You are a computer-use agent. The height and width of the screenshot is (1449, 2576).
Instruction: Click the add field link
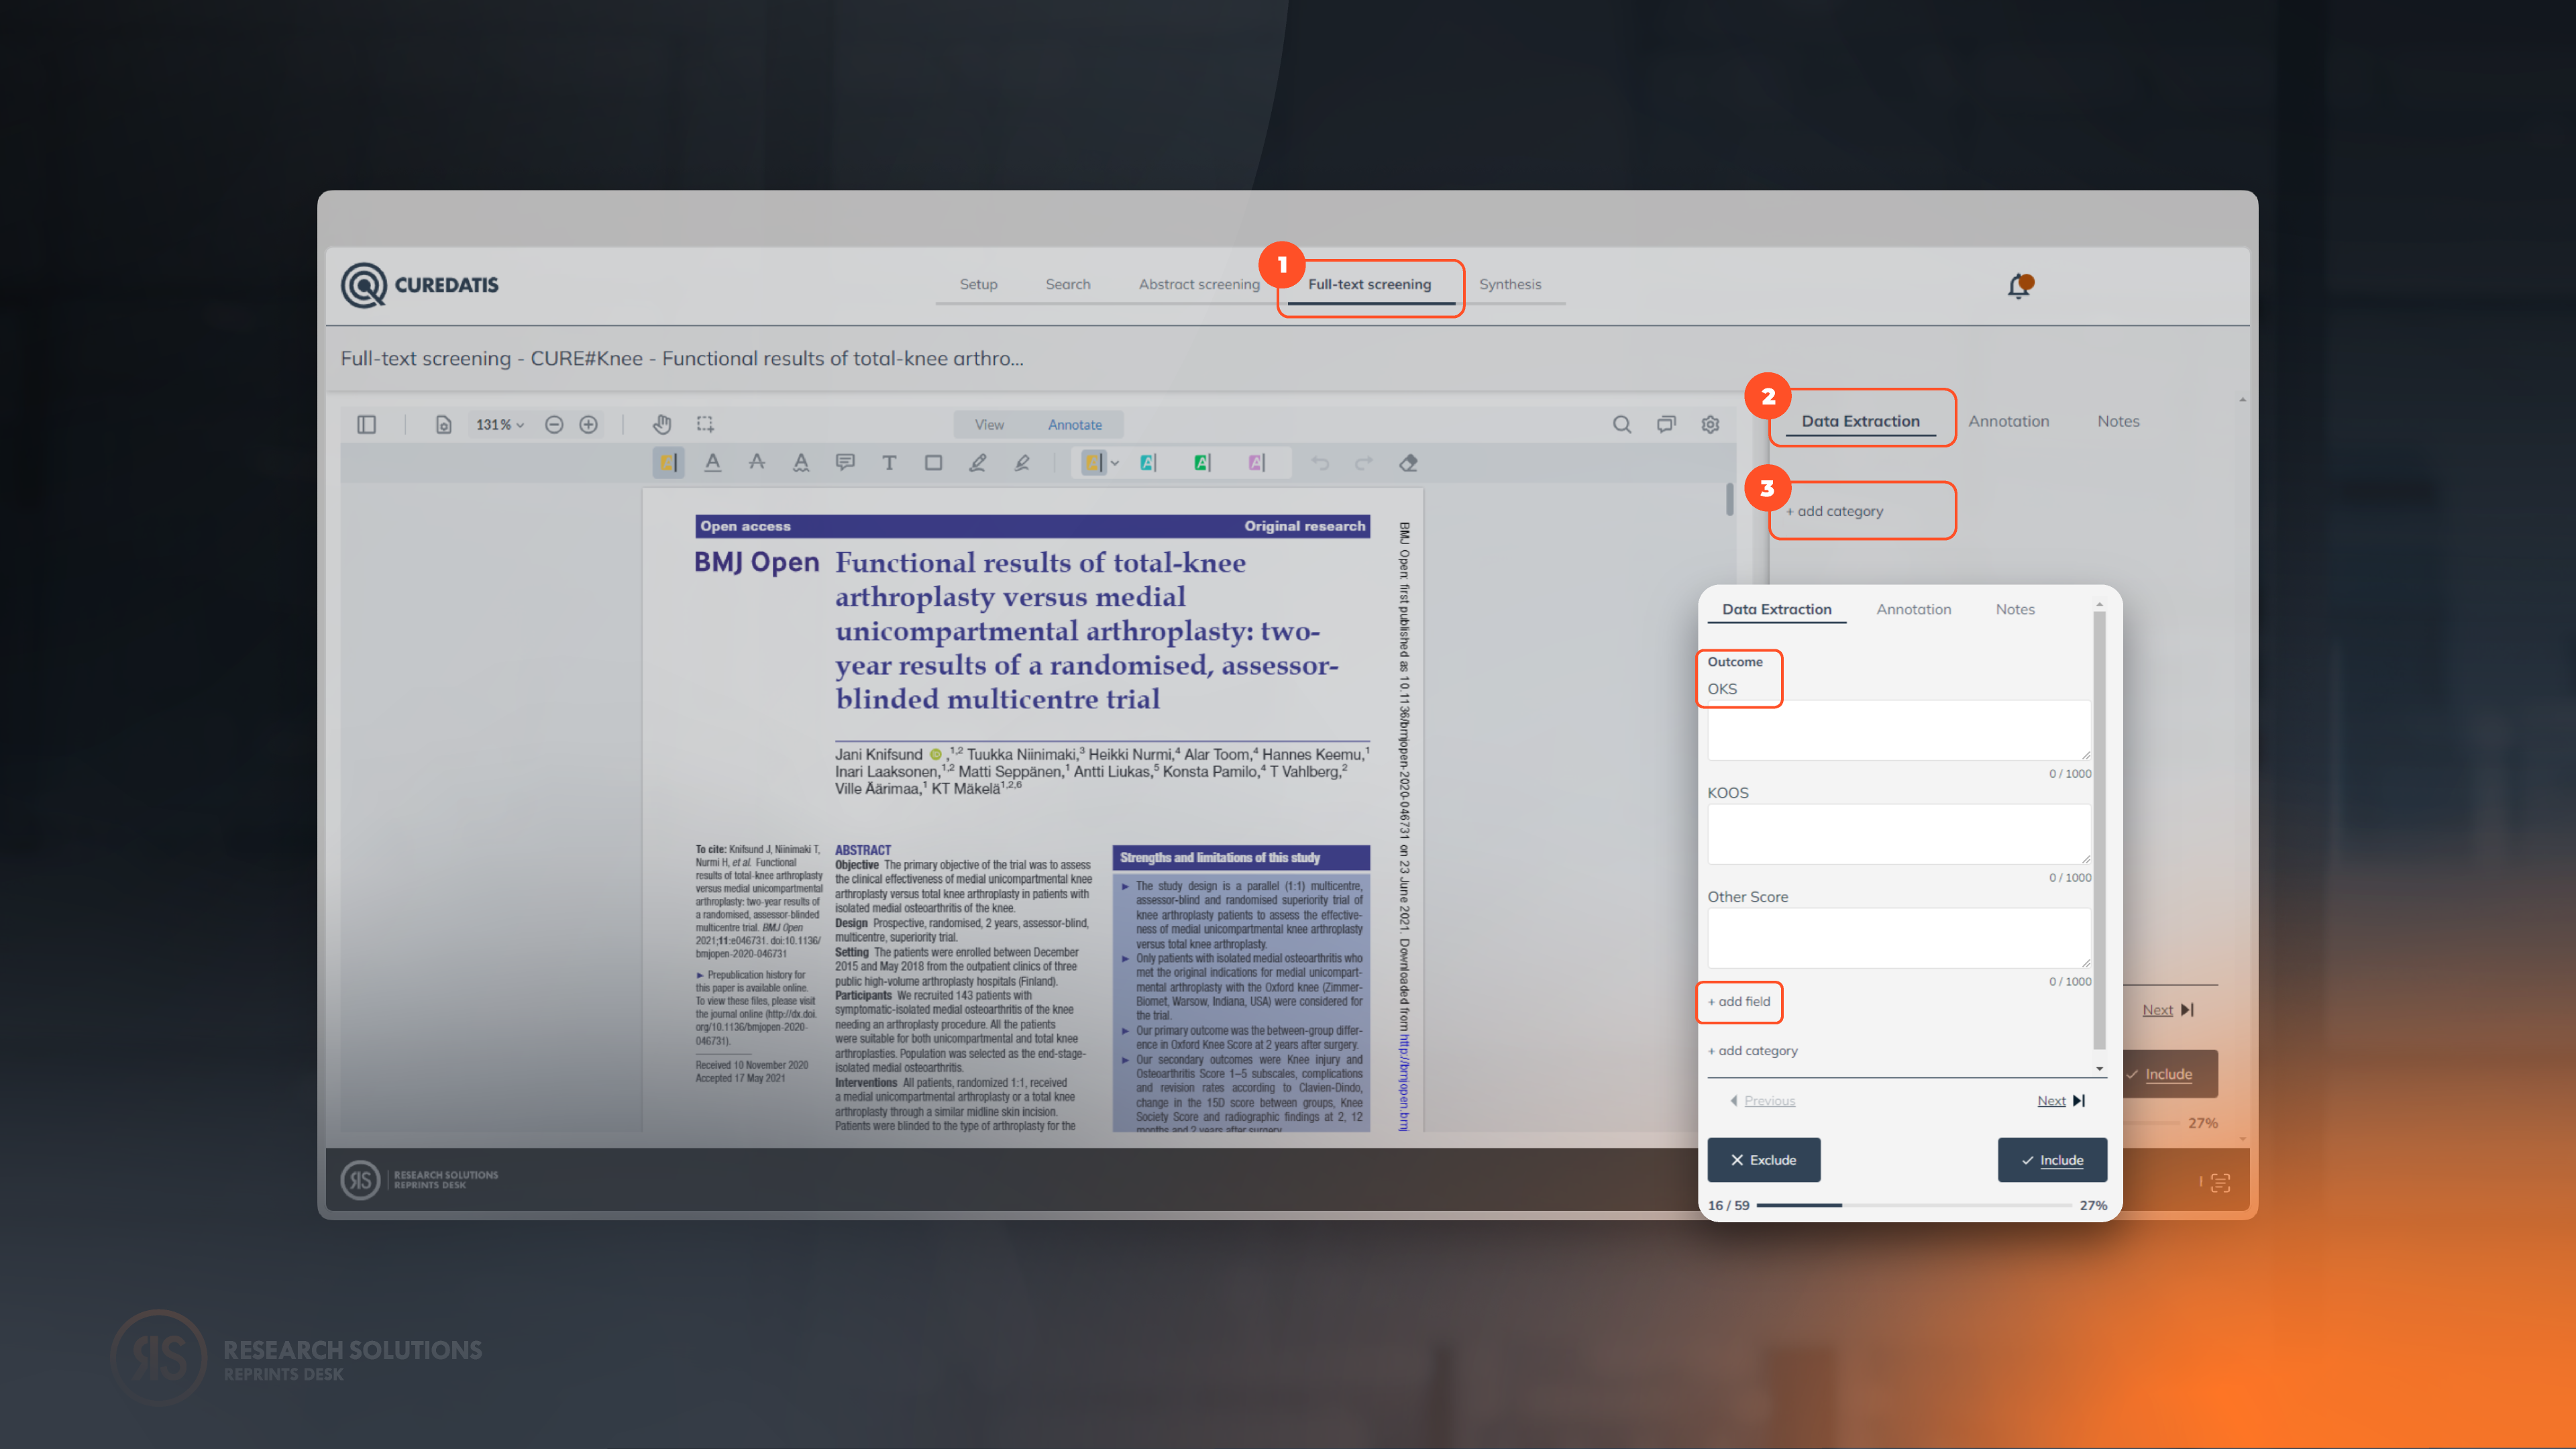1740,1002
